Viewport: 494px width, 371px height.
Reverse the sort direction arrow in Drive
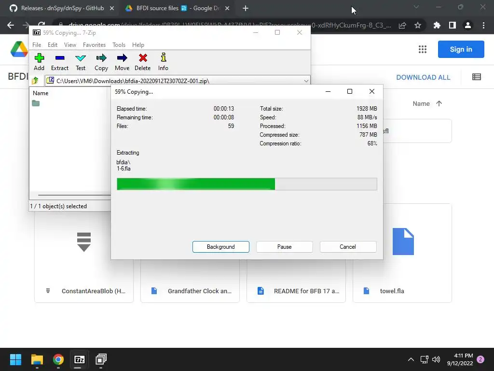click(x=439, y=103)
